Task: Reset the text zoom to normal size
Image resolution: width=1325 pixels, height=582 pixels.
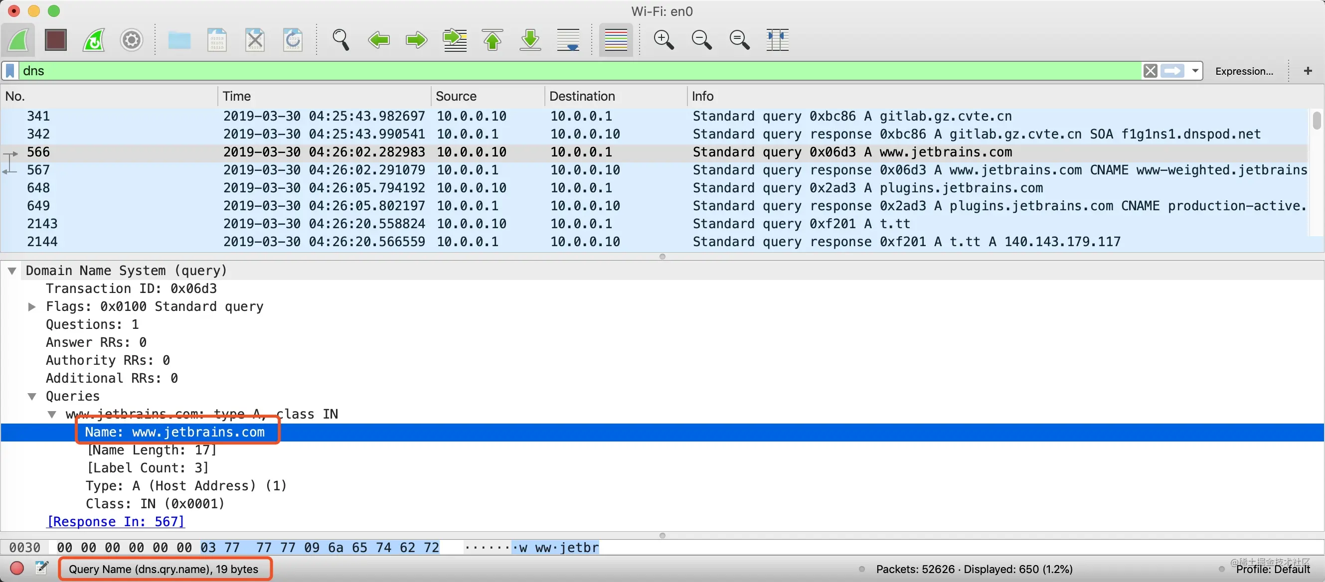Action: (x=739, y=39)
